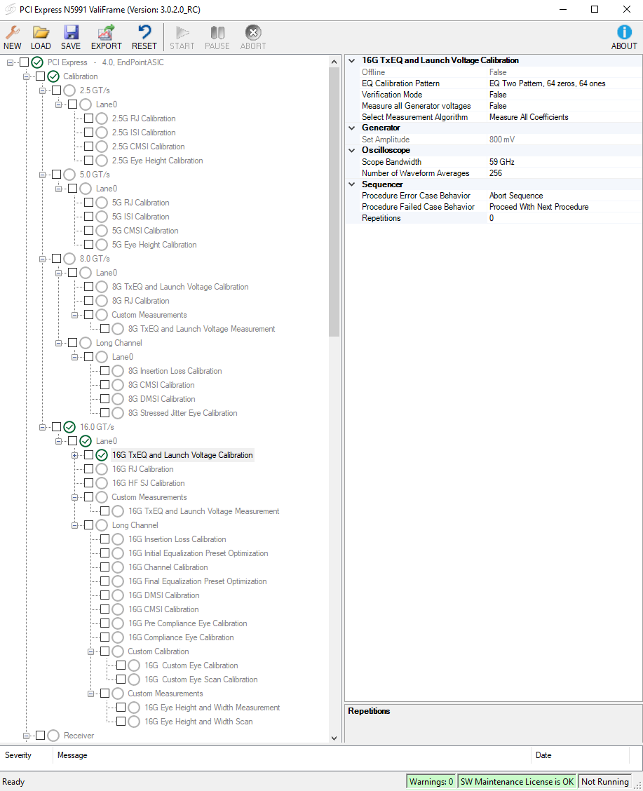Collapse the Oscilloscope property section
This screenshot has width=643, height=791.
pyautogui.click(x=352, y=150)
